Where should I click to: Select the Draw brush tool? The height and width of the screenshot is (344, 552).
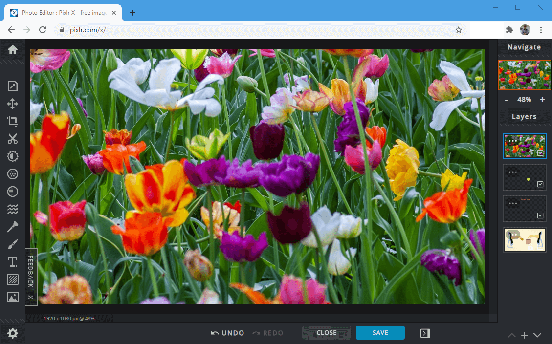[x=12, y=245]
